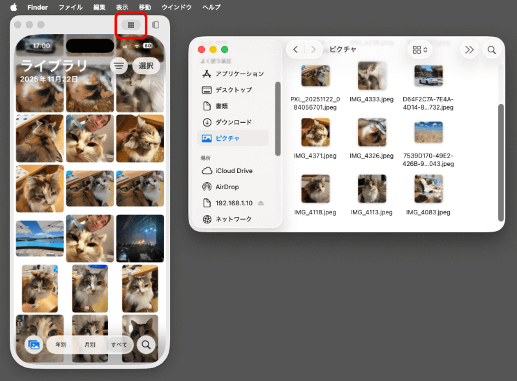The height and width of the screenshot is (381, 517).
Task: Open the 編集 menu
Action: click(100, 7)
